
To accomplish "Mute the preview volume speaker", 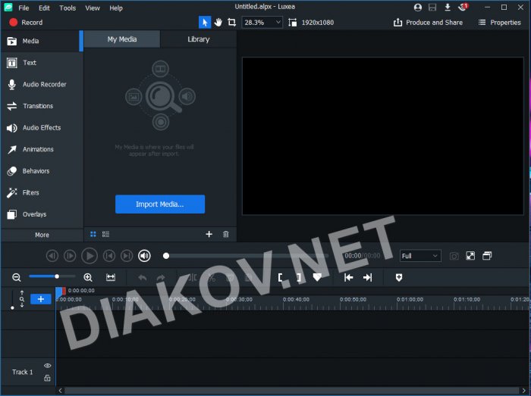I will point(144,256).
